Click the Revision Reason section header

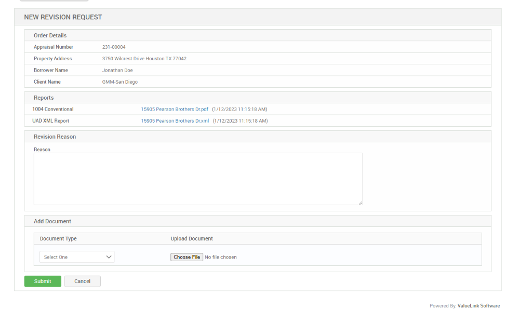click(55, 136)
